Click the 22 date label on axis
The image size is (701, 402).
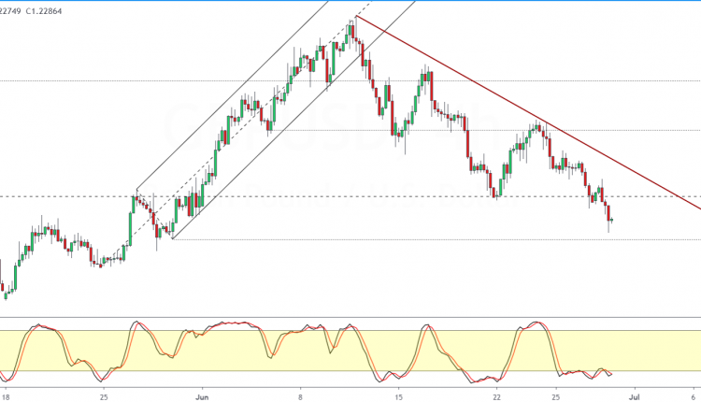coord(496,397)
